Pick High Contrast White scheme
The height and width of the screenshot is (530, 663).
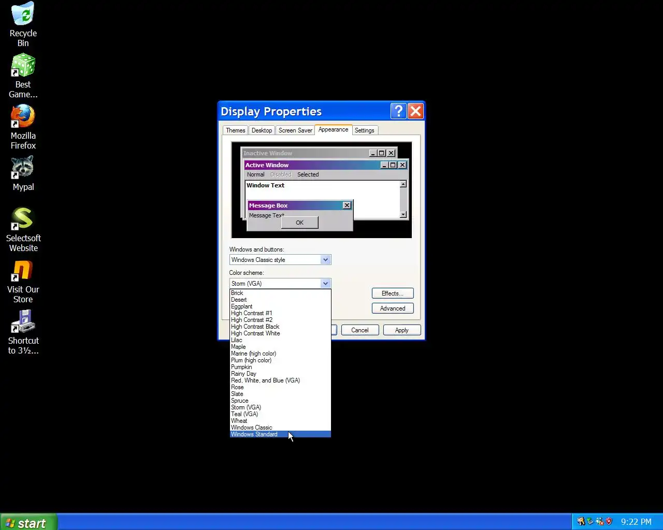pos(280,333)
